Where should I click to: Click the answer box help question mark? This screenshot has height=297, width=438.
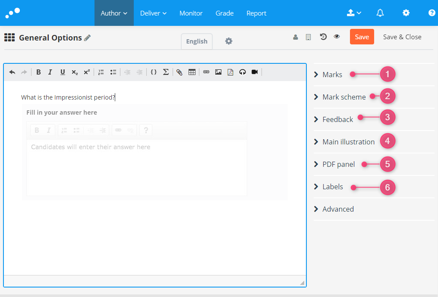[x=146, y=130]
